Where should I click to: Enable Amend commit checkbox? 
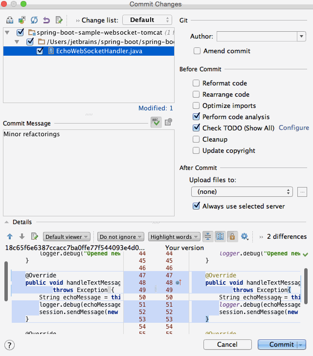pos(197,51)
